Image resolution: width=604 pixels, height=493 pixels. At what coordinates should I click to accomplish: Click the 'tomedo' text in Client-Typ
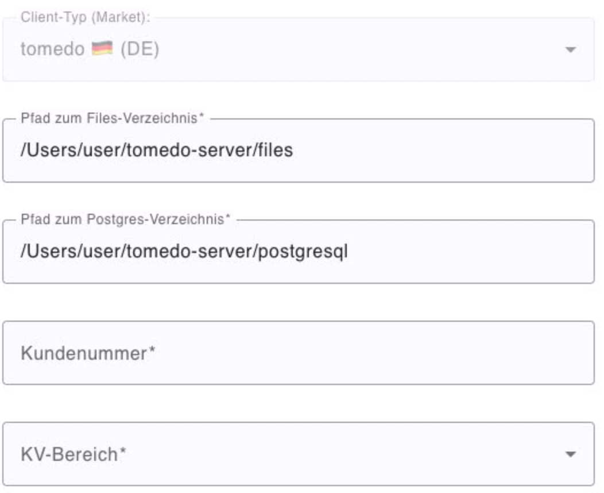(53, 49)
